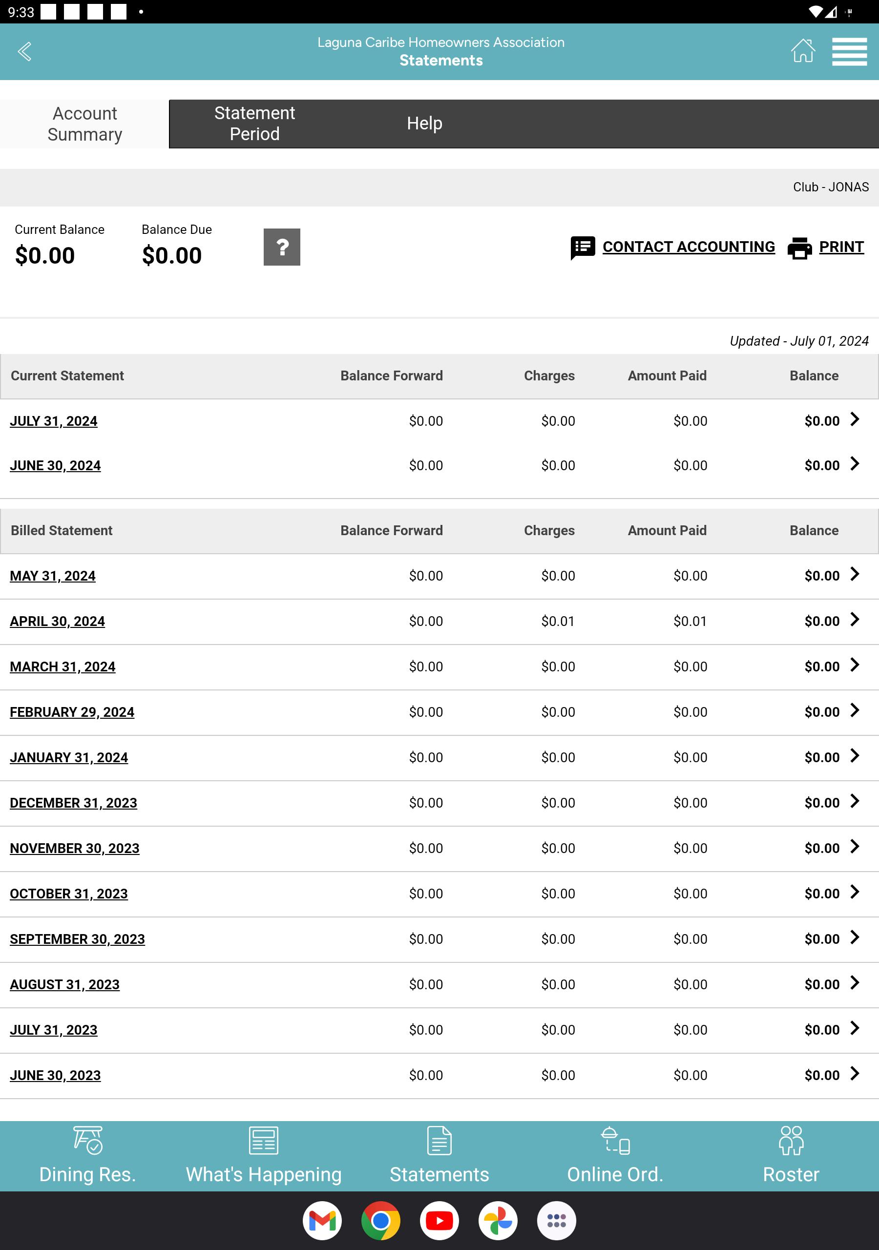Open the February 29, 2024 statement link

point(72,712)
